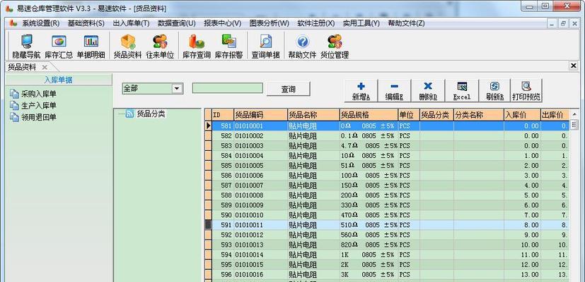
Task: Export list with the Excel button
Action: 462,91
